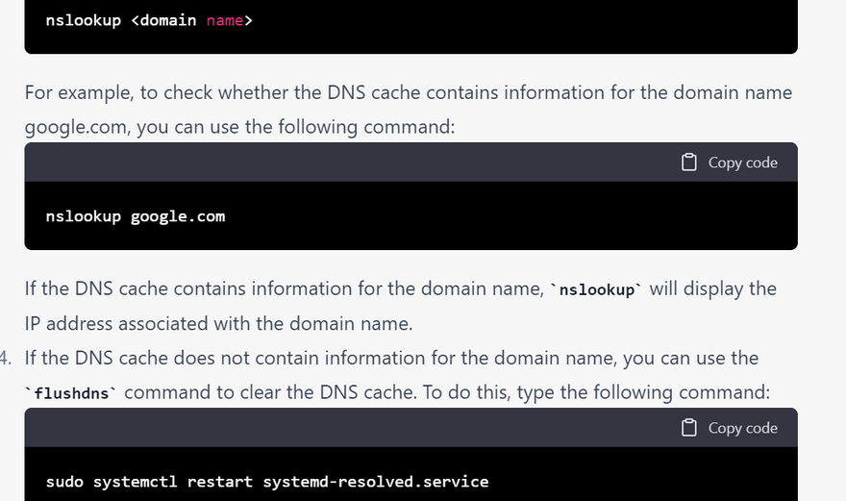Click "systemd-resolved.service" in the command
This screenshot has width=846, height=501.
[x=376, y=481]
